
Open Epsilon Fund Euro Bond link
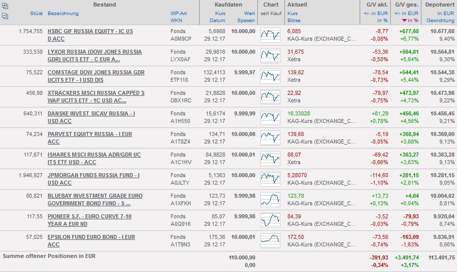point(91,241)
